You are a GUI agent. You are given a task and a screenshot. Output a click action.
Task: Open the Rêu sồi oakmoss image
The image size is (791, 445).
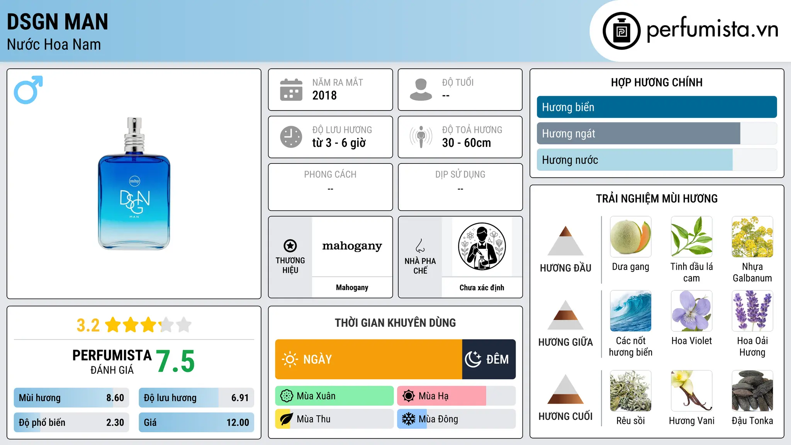(x=631, y=391)
